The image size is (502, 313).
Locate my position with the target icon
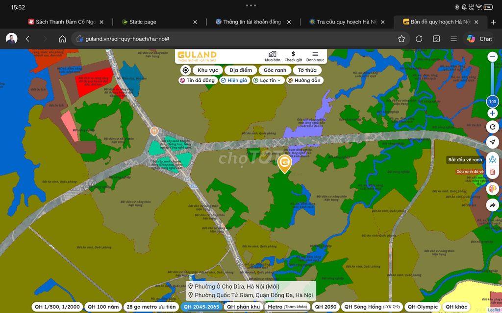click(185, 70)
